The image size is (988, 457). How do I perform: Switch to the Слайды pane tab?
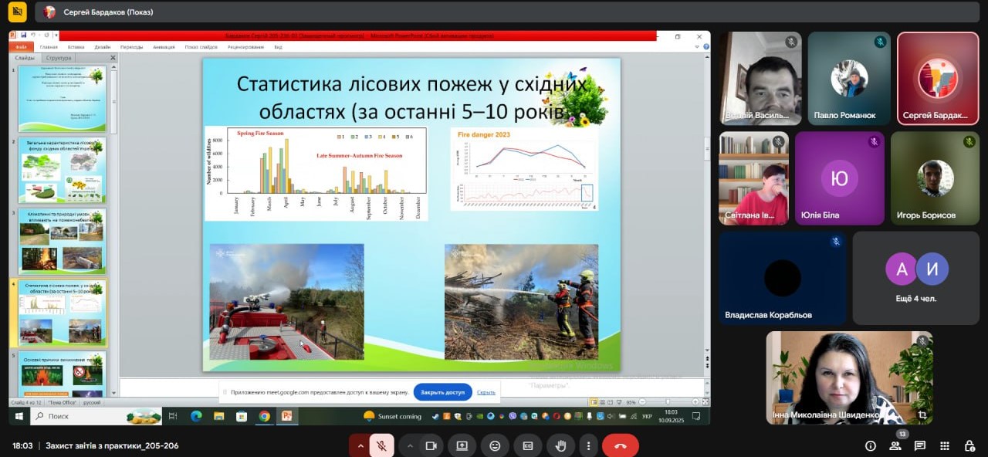24,58
